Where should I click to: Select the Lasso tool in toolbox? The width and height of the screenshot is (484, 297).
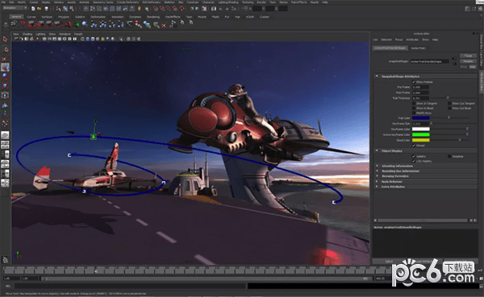5,49
